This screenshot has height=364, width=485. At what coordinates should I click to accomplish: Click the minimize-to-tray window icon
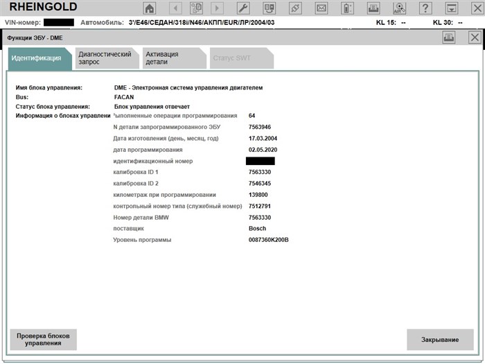pos(452,8)
